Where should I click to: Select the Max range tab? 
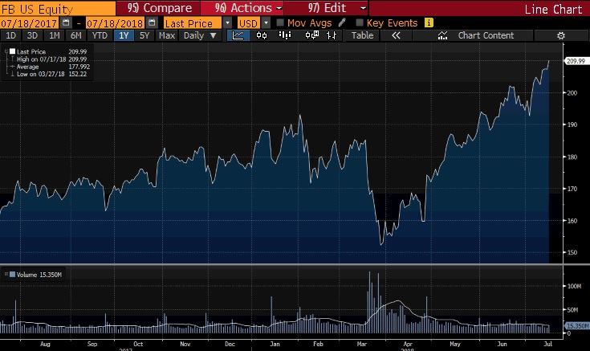pyautogui.click(x=167, y=35)
